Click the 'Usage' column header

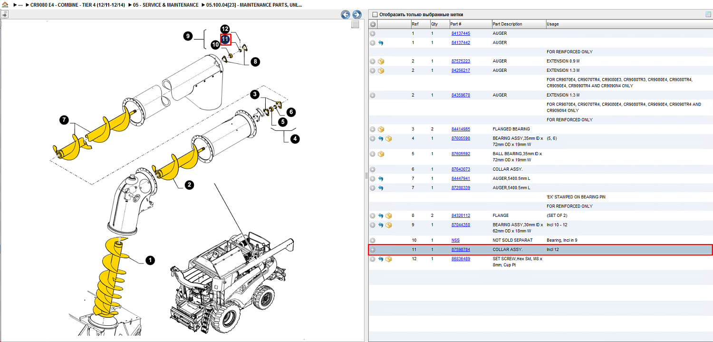629,24
